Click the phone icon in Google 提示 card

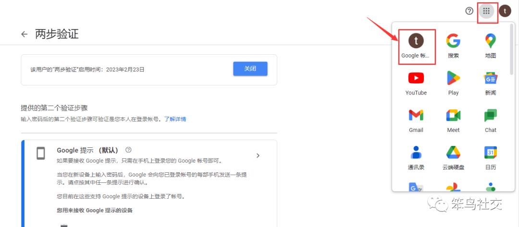tap(41, 153)
